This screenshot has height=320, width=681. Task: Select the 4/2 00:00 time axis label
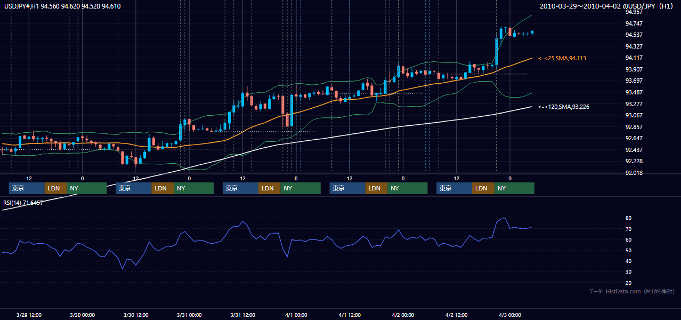403,315
